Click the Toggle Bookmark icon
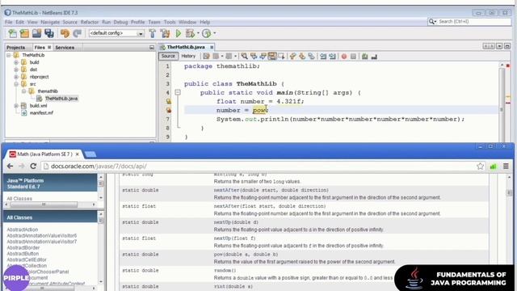Screen dimensions: 517x291 coord(311,57)
